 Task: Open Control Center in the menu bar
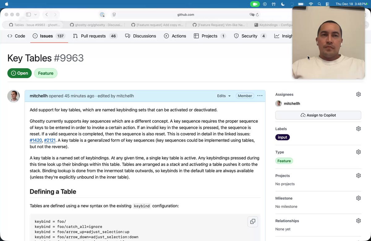point(327,4)
